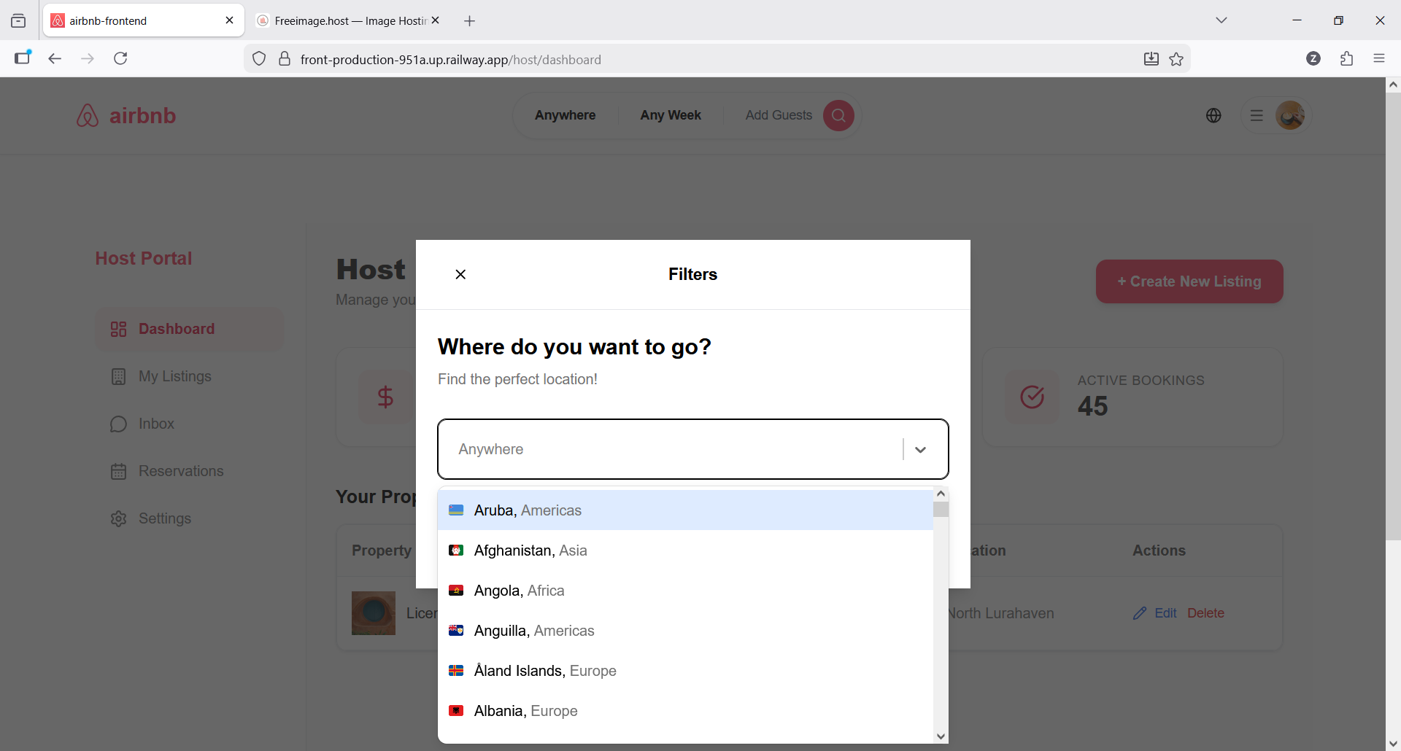Click the Host Portal heading
The width and height of the screenshot is (1401, 751).
[x=144, y=258]
